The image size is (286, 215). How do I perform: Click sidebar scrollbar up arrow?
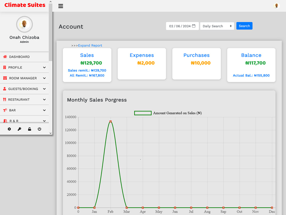[51, 2]
